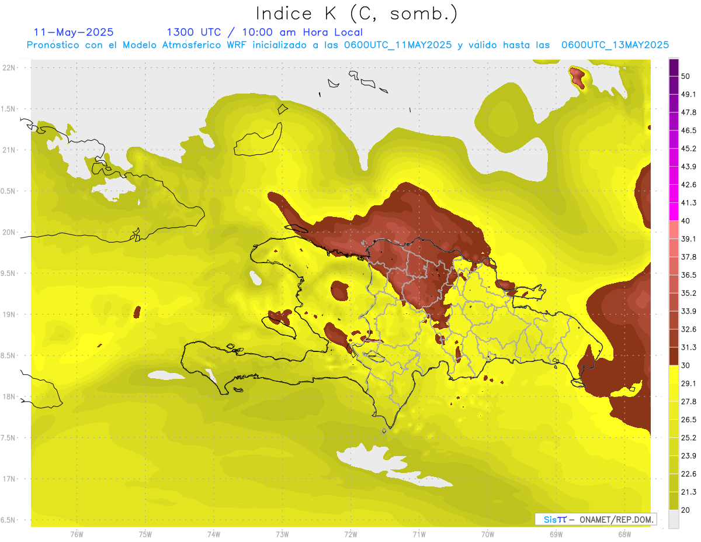
Task: Select the magenta colorbar segment between 40 and 41.3
Action: 674,212
